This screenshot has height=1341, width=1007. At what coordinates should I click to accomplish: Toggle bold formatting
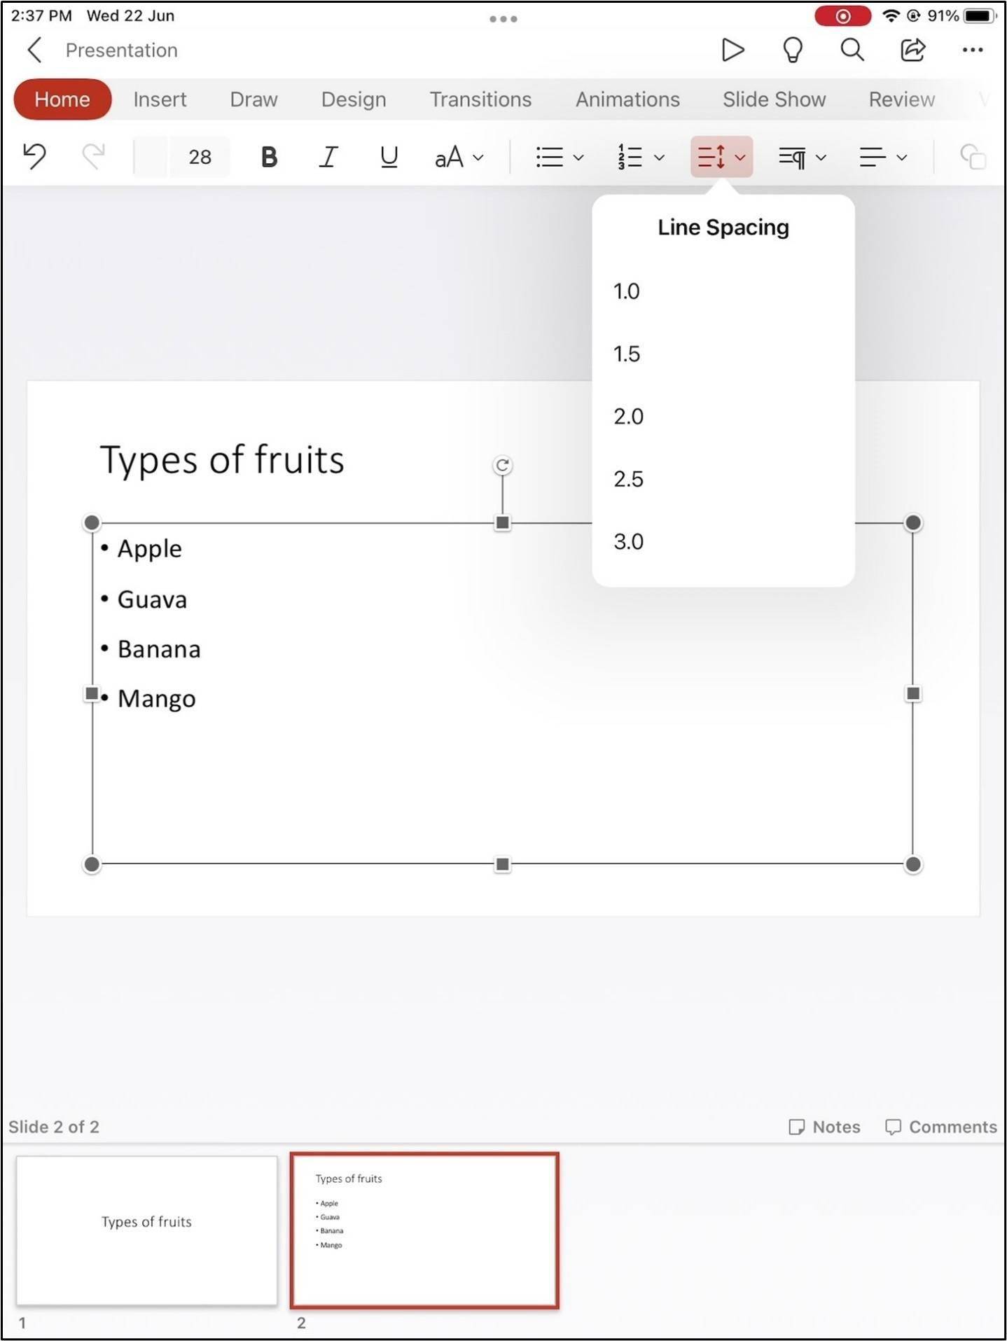[x=269, y=157]
